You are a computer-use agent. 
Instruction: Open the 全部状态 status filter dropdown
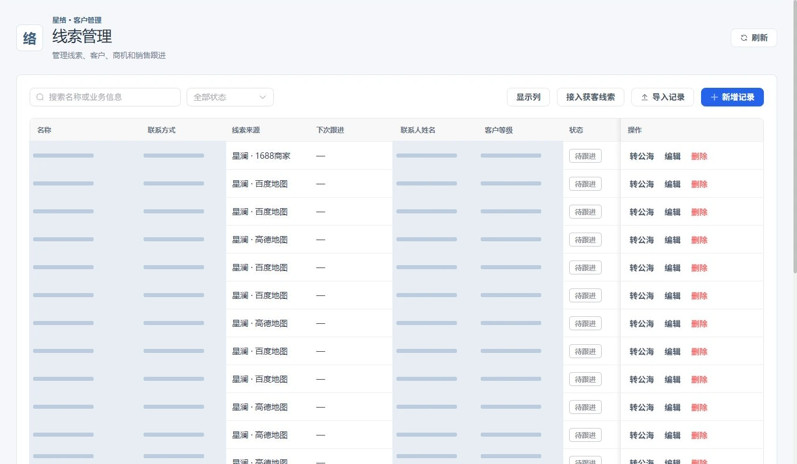tap(230, 97)
